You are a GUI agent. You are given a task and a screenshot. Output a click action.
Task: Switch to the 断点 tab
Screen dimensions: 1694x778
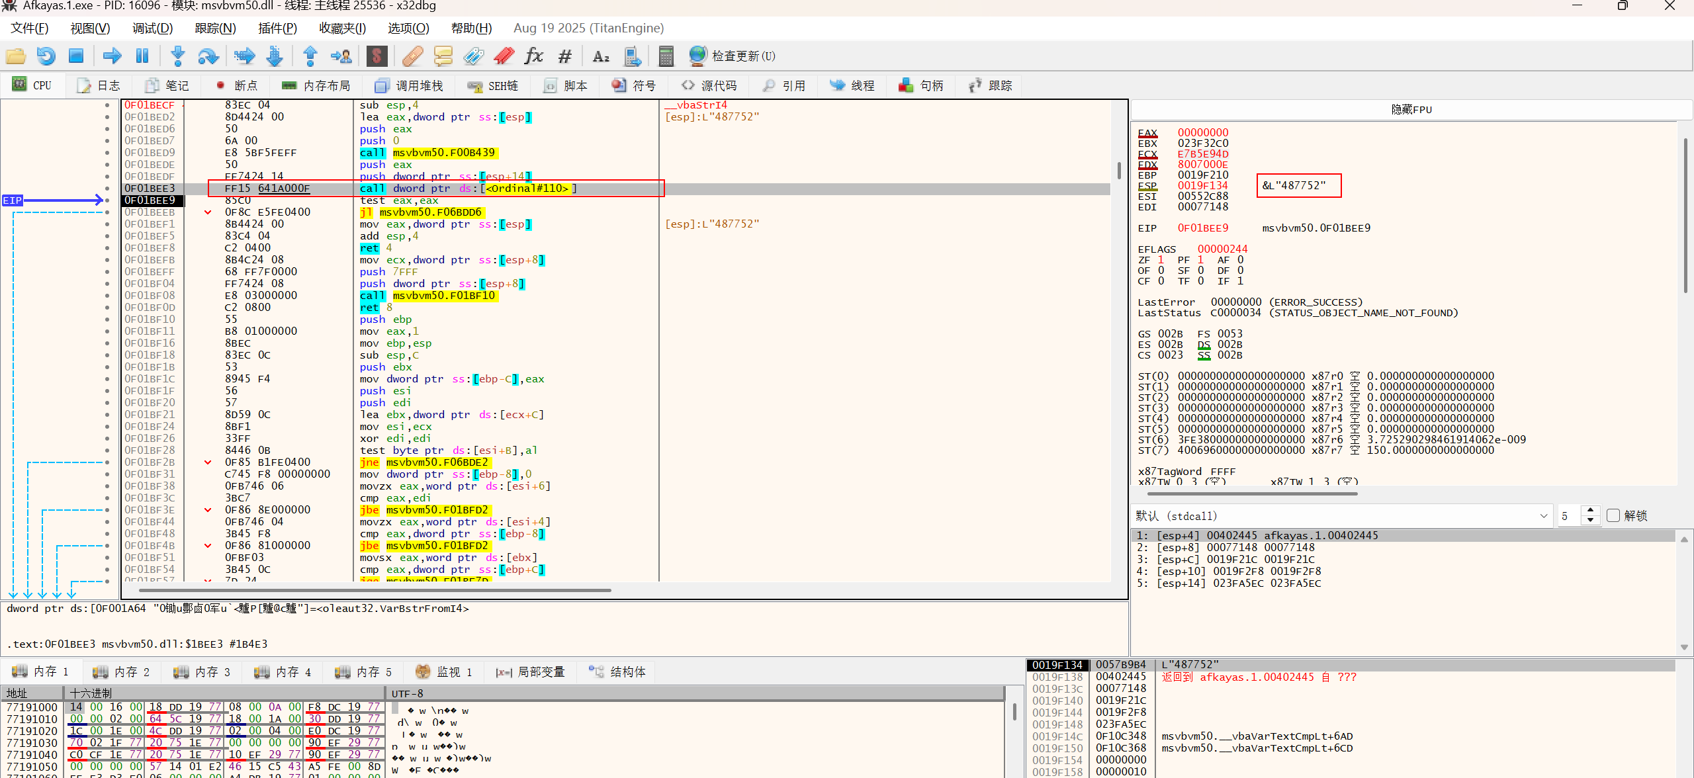point(237,85)
